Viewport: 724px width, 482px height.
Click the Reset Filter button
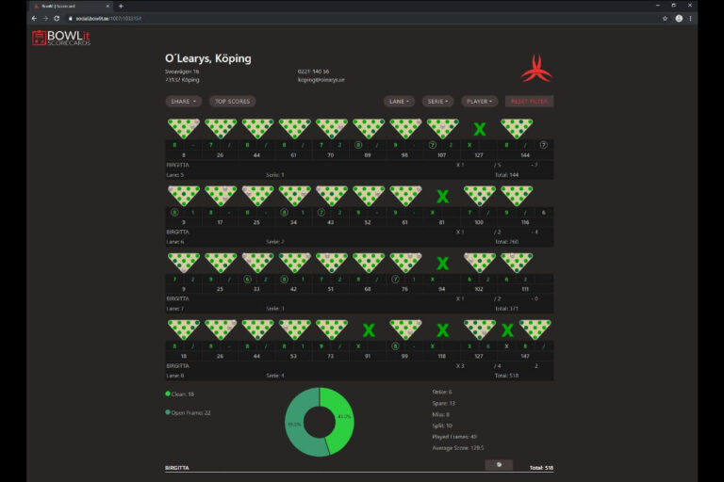(529, 101)
